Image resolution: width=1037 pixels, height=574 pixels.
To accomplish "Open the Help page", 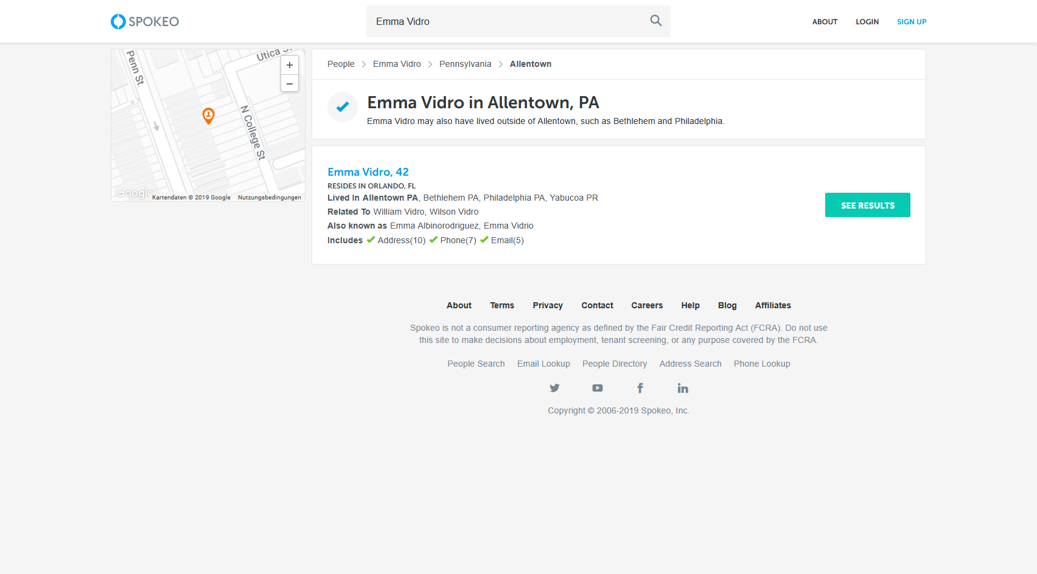I will pos(690,305).
